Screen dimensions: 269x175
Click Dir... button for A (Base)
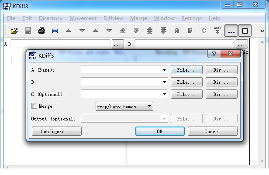221,70
